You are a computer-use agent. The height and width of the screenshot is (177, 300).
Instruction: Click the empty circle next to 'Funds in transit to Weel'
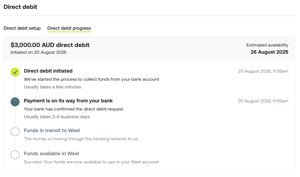15,132
